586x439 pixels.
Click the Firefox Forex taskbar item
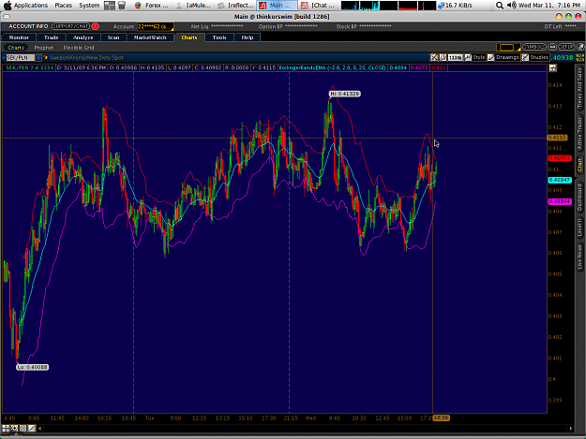(152, 6)
